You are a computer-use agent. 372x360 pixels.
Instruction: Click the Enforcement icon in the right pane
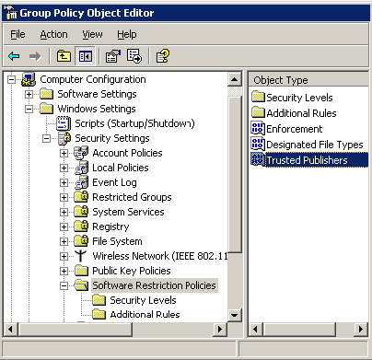click(x=258, y=129)
